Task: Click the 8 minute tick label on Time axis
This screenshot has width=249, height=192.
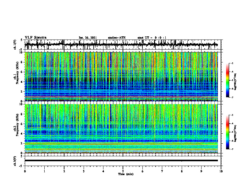Action: [x=182, y=171]
